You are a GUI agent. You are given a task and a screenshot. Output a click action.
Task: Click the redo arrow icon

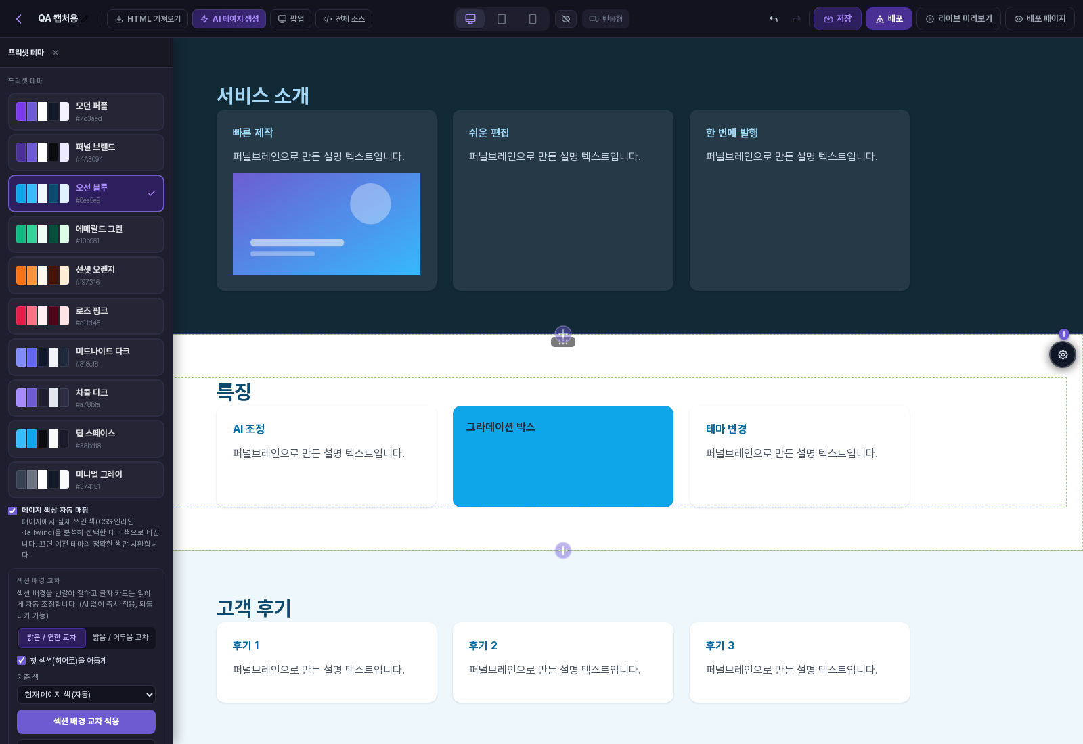pos(797,19)
